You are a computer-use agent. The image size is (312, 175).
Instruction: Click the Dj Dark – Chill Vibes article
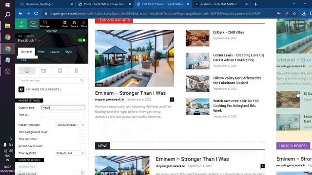[x=229, y=33]
